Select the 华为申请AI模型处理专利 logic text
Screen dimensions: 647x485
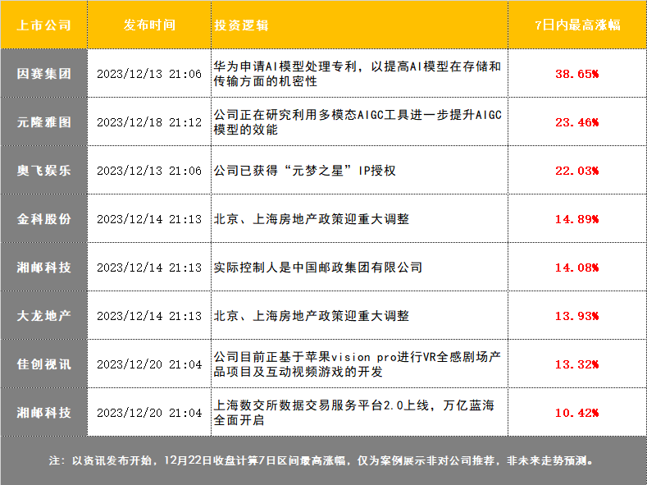pos(358,74)
